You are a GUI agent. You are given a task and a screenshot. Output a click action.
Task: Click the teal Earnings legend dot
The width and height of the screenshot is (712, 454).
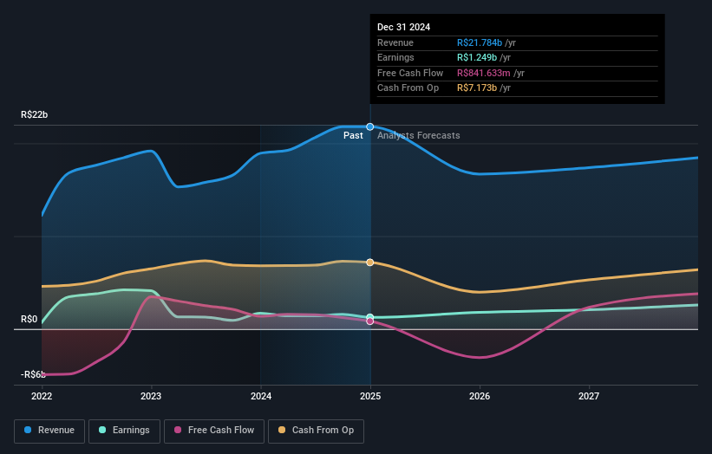point(102,430)
